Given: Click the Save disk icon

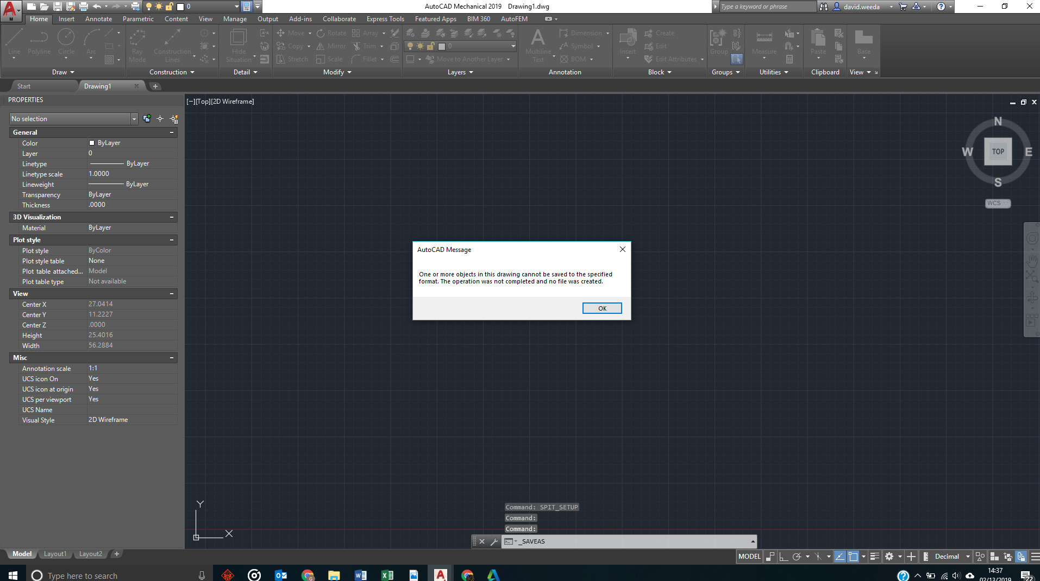Looking at the screenshot, I should click(x=58, y=7).
